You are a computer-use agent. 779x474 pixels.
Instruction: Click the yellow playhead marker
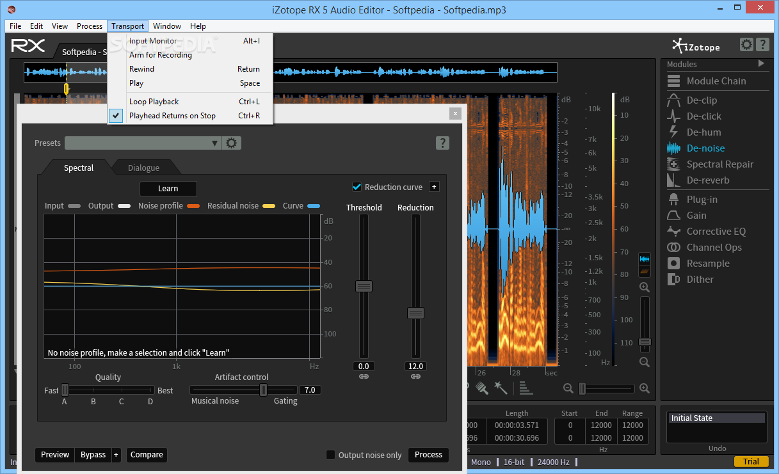coord(66,88)
